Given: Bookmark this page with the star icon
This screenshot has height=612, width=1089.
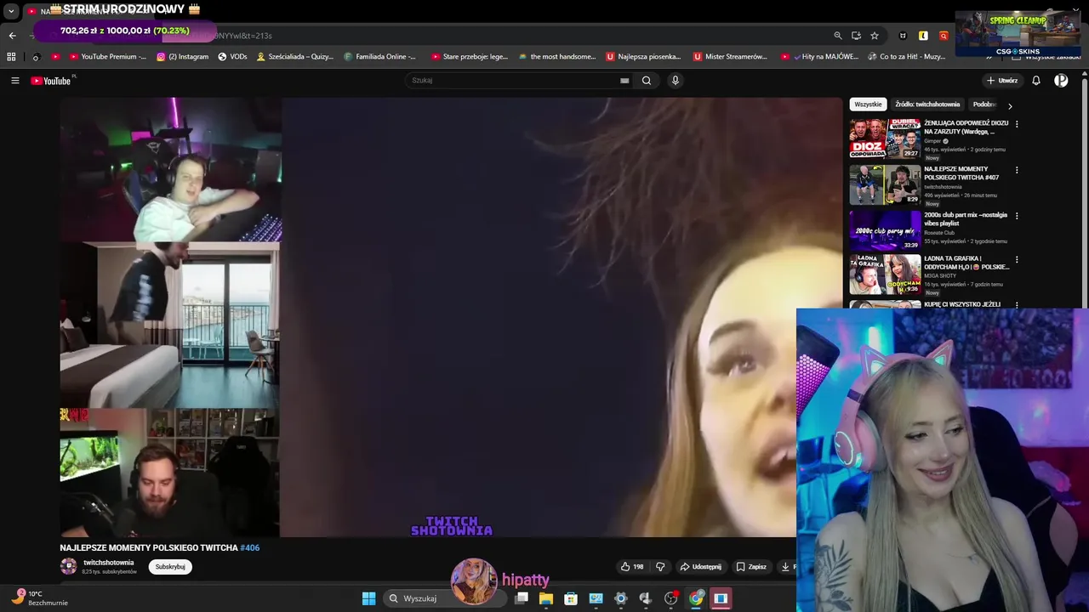Looking at the screenshot, I should pyautogui.click(x=875, y=36).
